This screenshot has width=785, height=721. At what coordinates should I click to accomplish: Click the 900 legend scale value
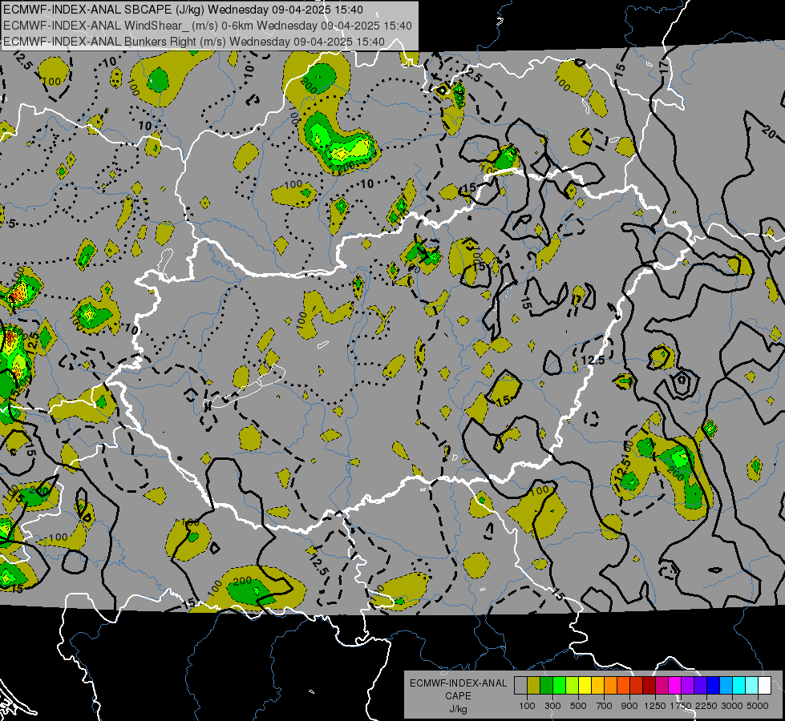point(629,706)
